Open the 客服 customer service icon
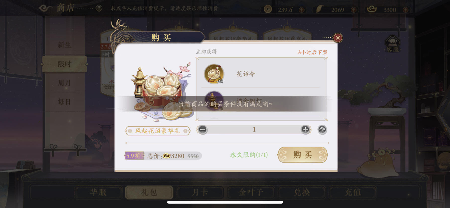 (x=392, y=44)
